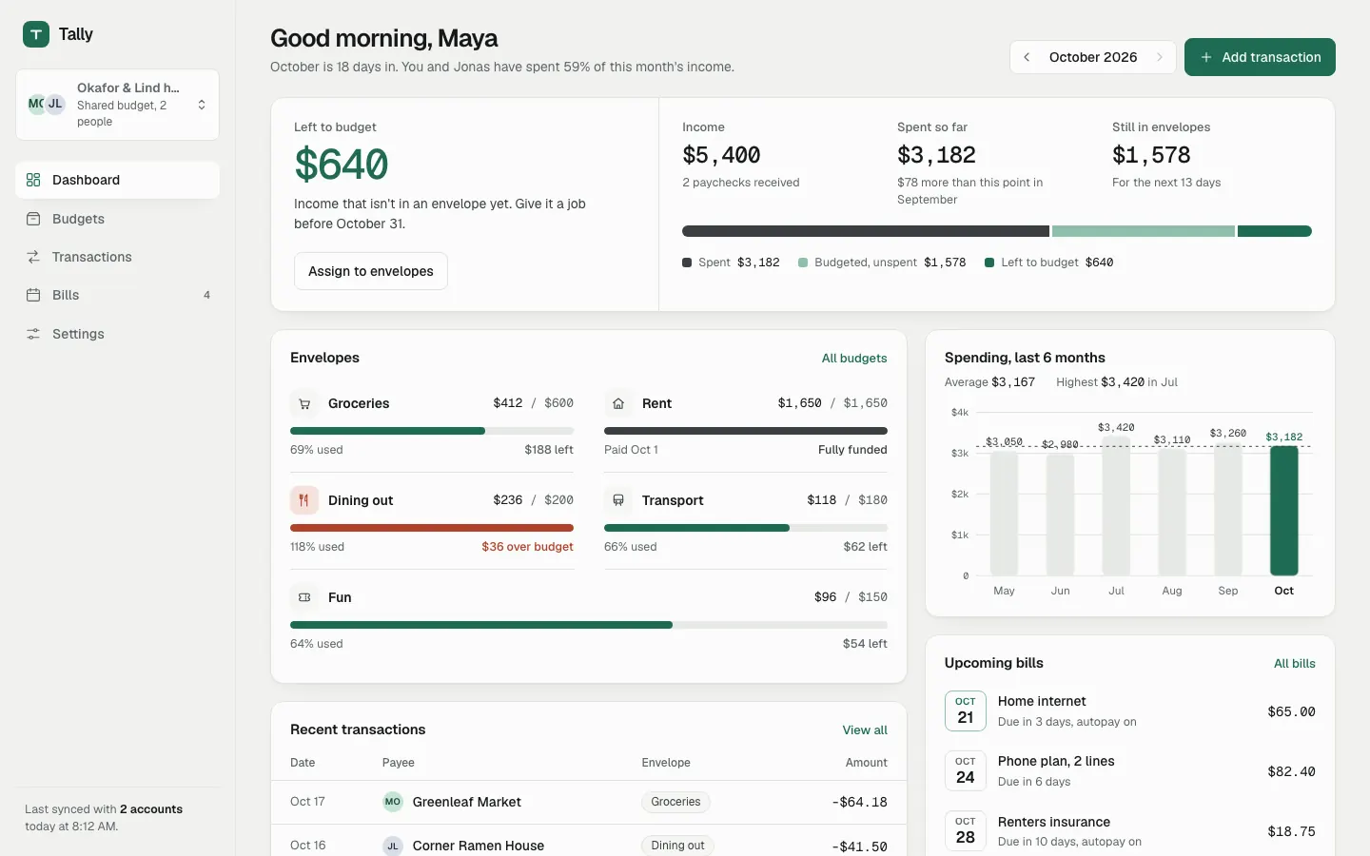
Task: Select the Aug bar in spending chart
Action: coord(1172,513)
